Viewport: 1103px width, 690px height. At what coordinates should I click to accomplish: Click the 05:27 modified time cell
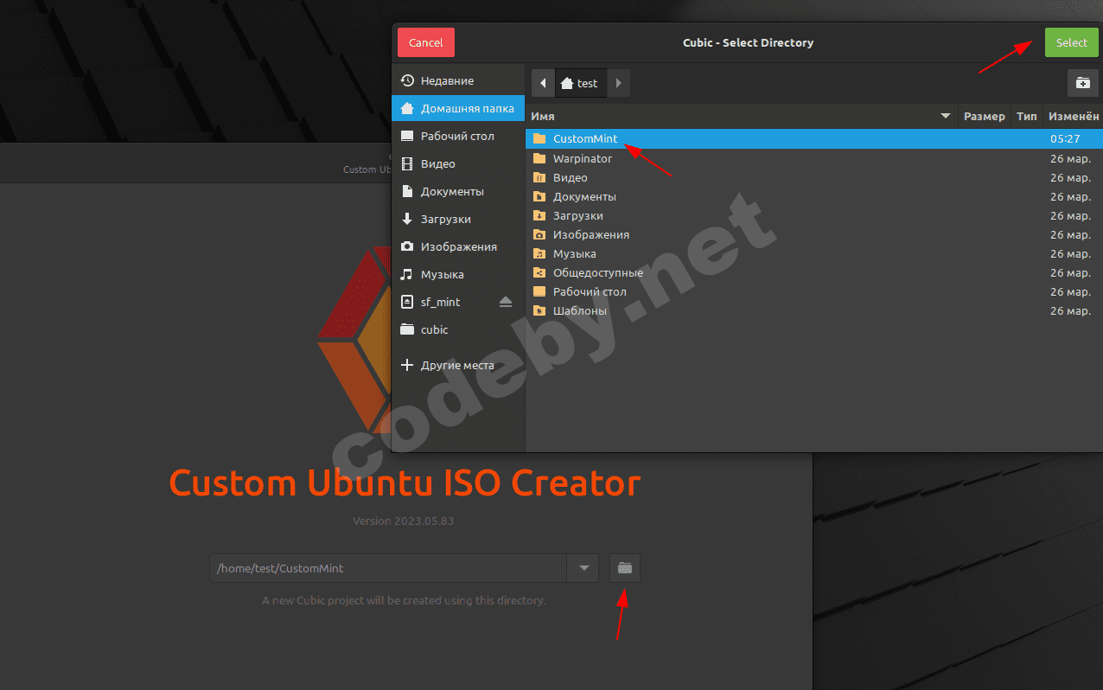point(1065,138)
